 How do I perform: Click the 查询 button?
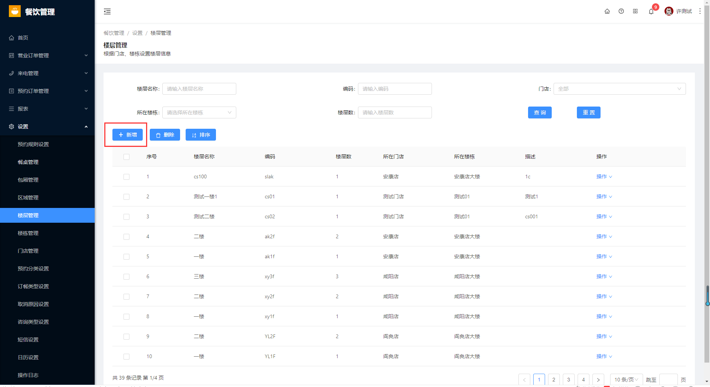pyautogui.click(x=540, y=112)
